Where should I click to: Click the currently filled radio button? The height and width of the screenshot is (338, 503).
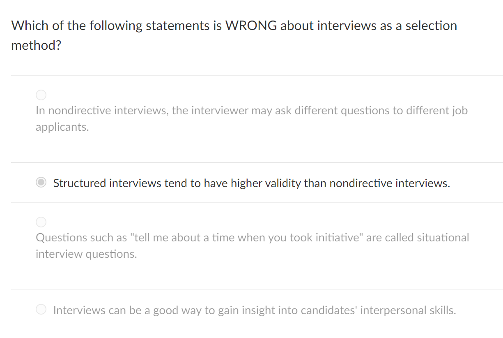[x=41, y=182]
